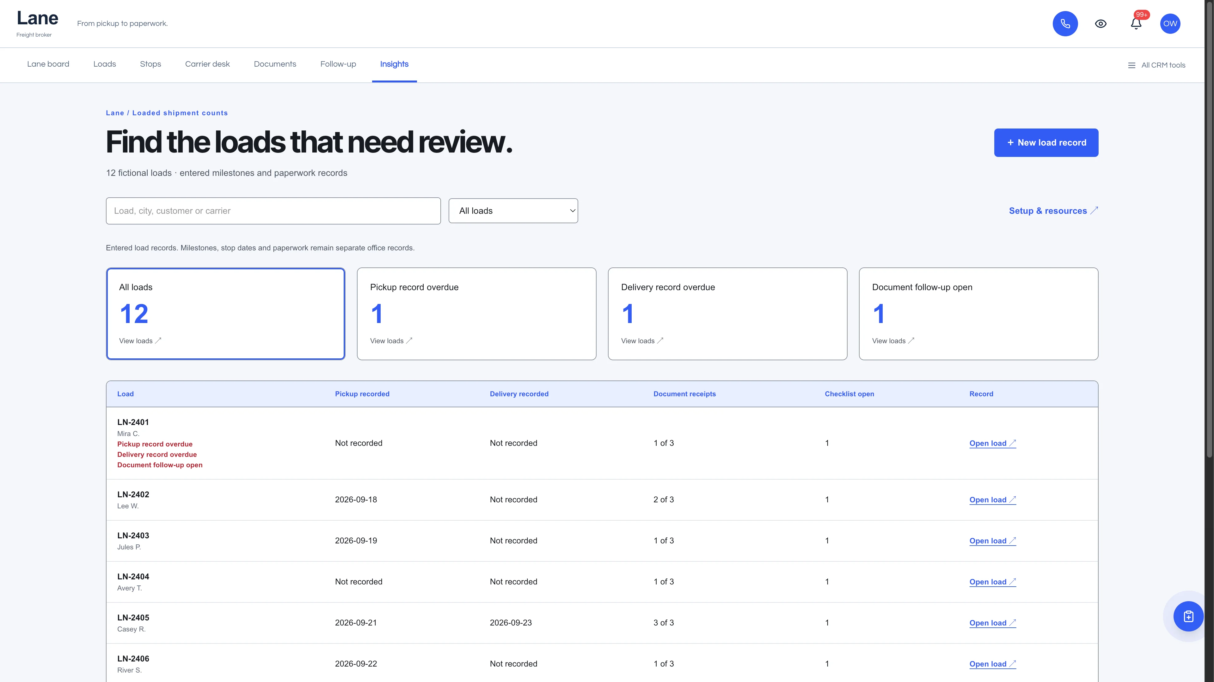
Task: Click the Delivery recorded column header
Action: (519, 394)
